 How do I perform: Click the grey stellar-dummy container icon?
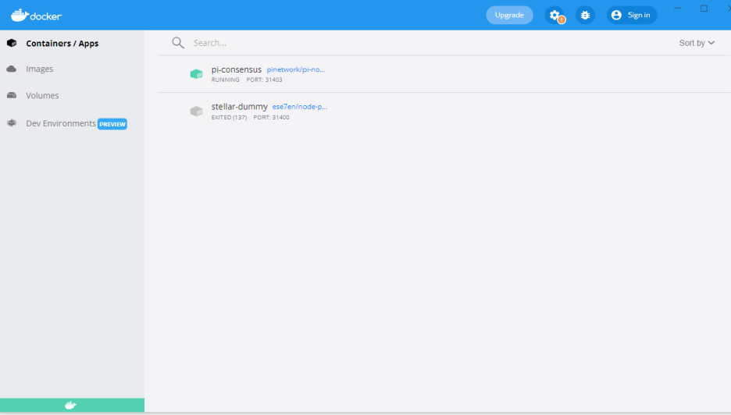[196, 111]
